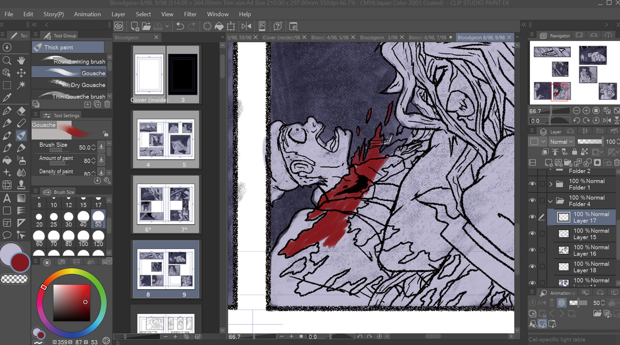Open the Animation menu
Viewport: 620px width, 345px height.
(x=87, y=14)
